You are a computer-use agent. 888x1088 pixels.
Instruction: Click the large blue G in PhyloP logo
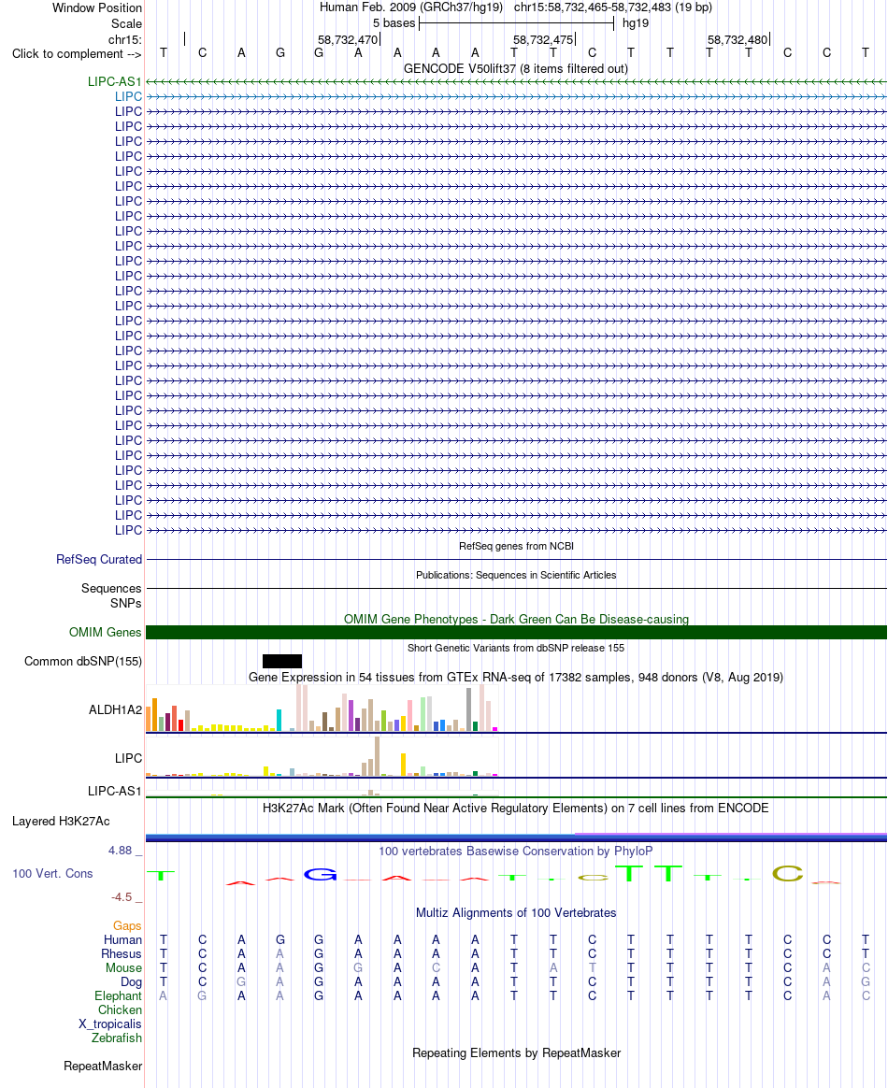[320, 874]
